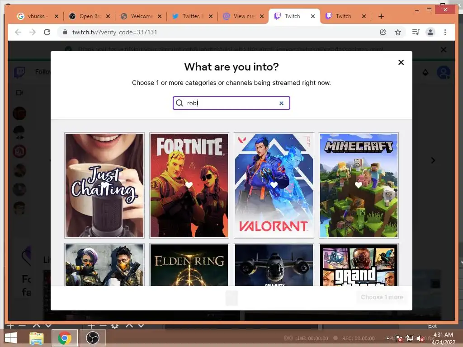The width and height of the screenshot is (463, 347).
Task: View site info via the lock icon
Action: tap(65, 32)
